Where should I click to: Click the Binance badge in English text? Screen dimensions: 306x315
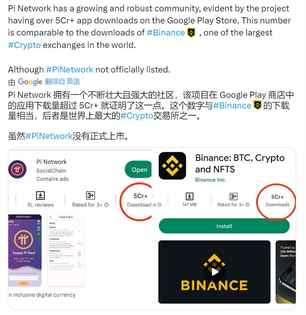191,33
